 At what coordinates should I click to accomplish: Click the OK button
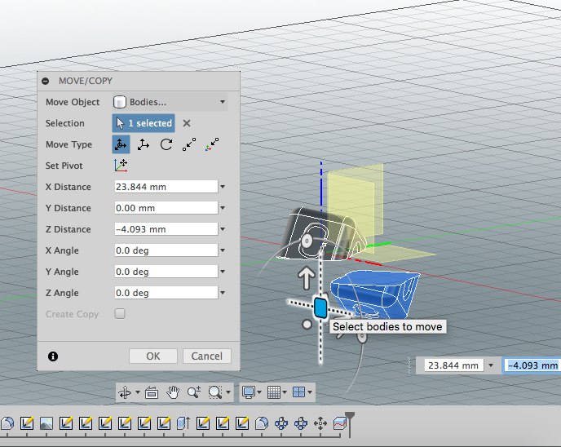click(x=153, y=356)
